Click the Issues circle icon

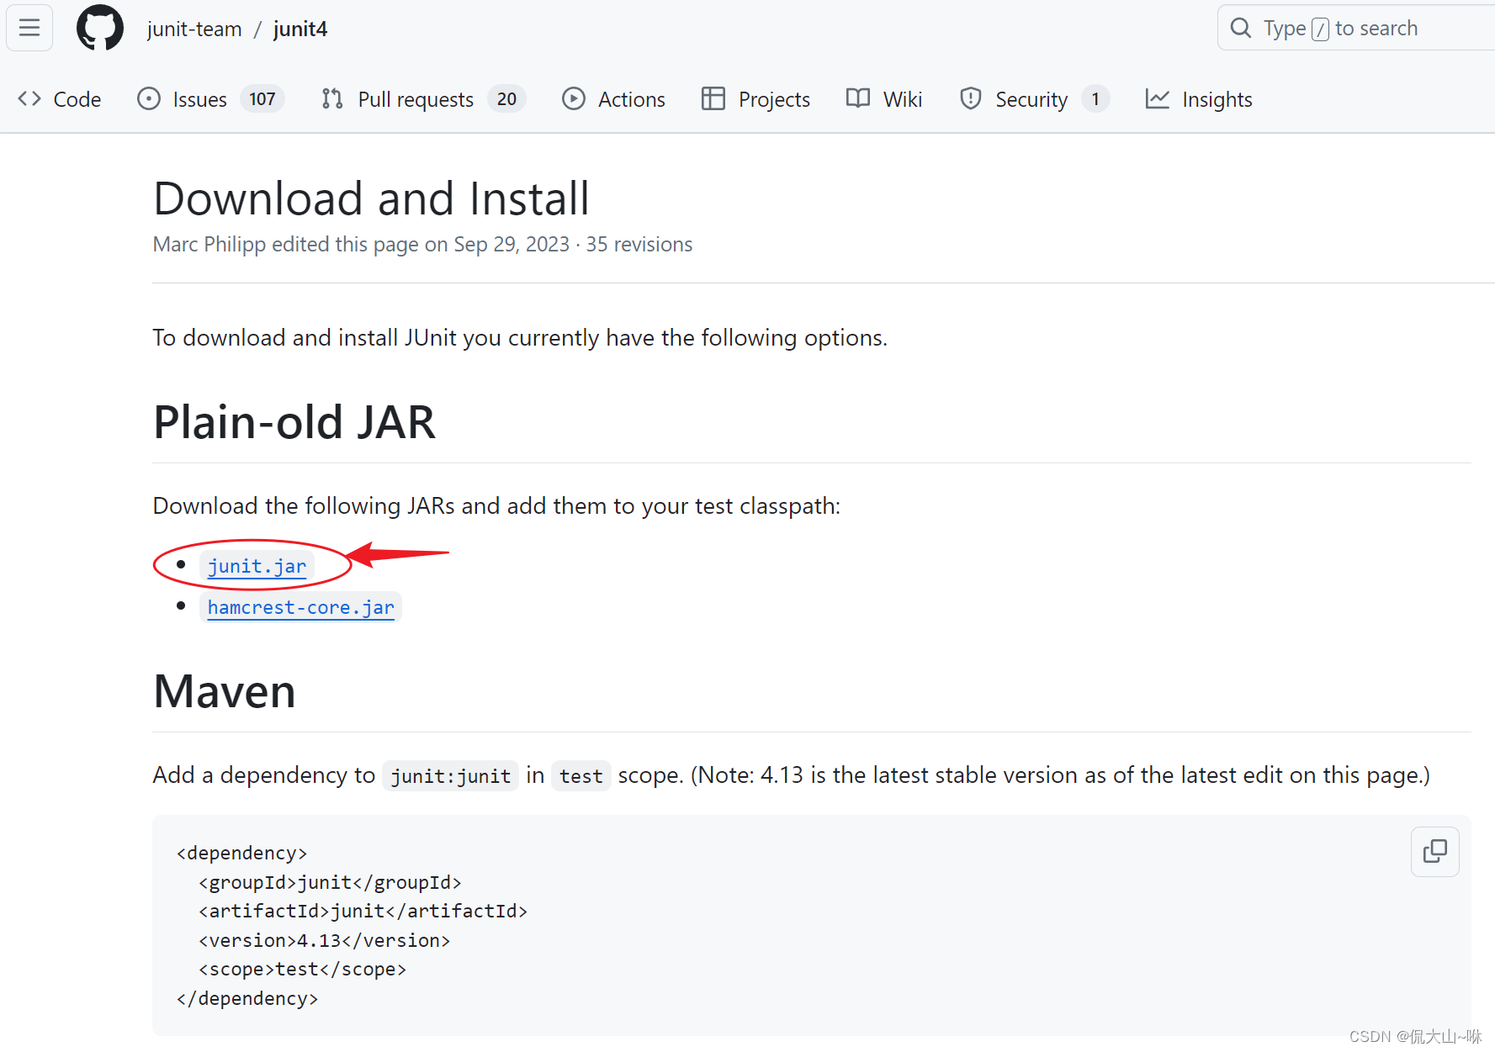[149, 99]
